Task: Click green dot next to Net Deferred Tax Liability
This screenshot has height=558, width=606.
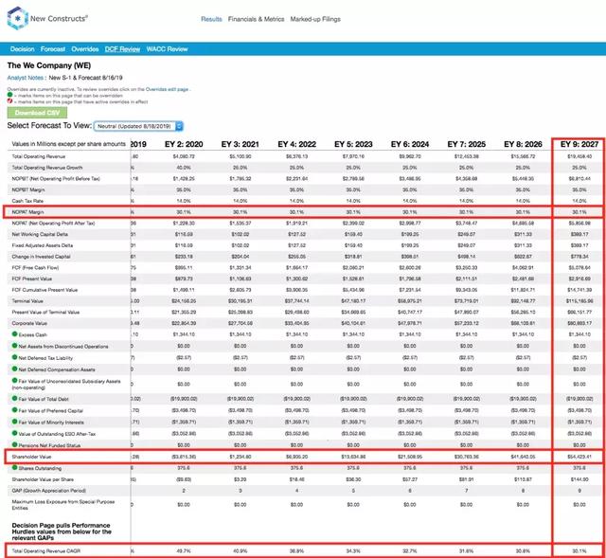Action: pos(12,359)
